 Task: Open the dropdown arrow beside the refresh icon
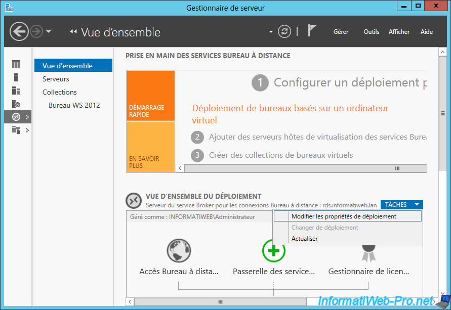coord(271,32)
